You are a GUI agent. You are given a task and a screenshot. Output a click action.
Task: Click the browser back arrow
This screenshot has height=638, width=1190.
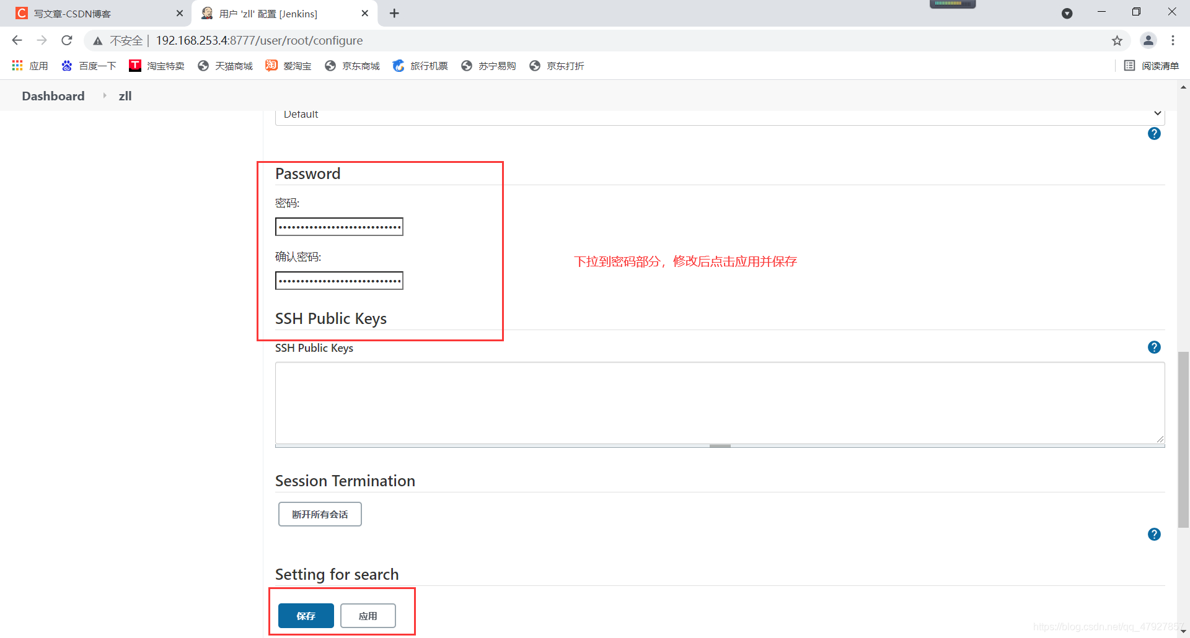click(x=17, y=40)
